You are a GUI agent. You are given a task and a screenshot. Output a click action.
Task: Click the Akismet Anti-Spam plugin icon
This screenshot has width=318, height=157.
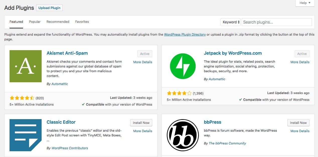25,66
